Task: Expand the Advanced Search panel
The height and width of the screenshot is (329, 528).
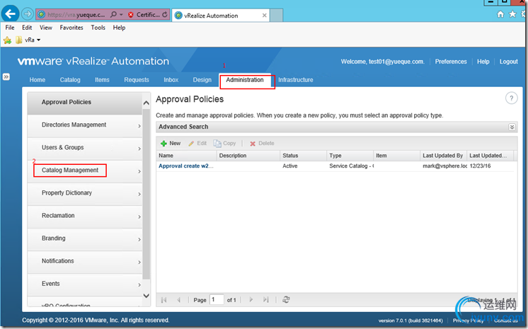Action: click(x=512, y=127)
